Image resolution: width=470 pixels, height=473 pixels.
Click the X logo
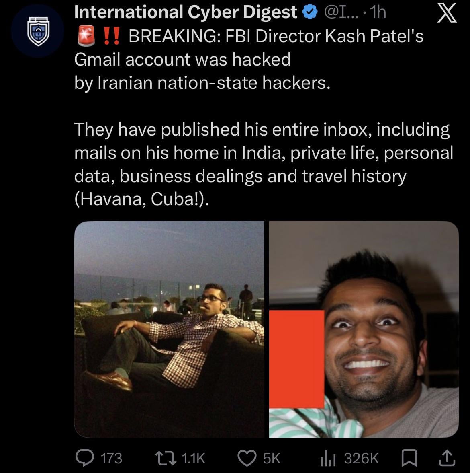tap(446, 14)
